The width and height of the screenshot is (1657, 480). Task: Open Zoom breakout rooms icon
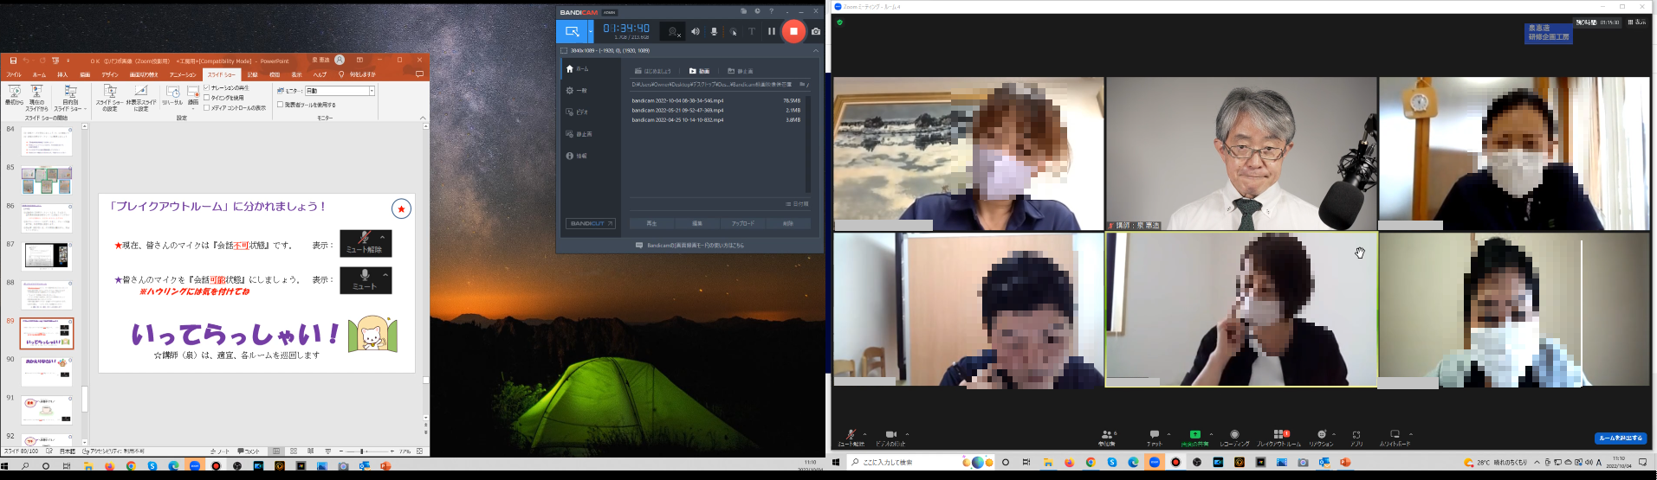tap(1278, 438)
